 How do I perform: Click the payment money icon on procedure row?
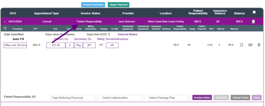click(x=250, y=45)
